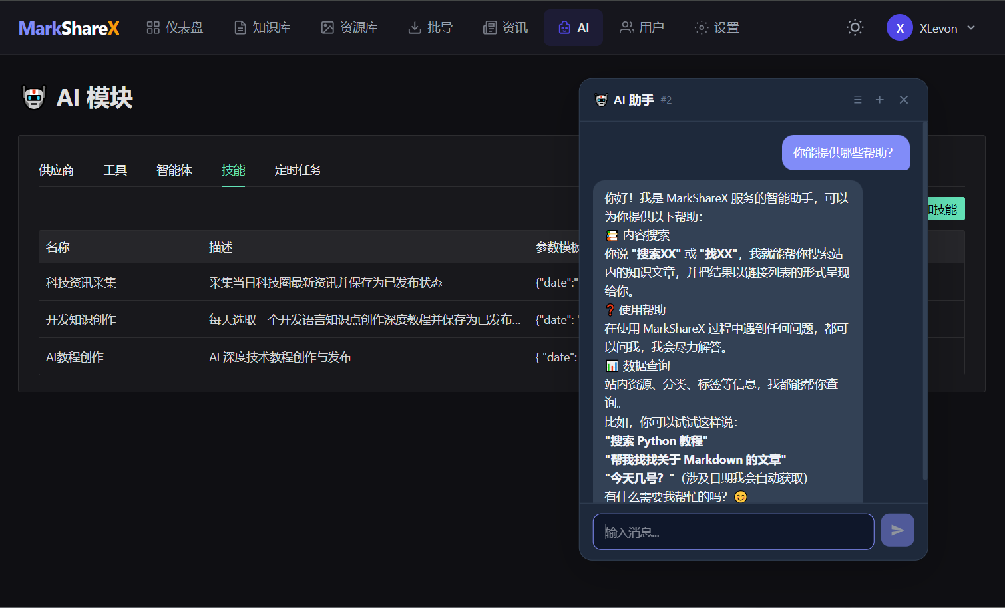This screenshot has height=608, width=1005.
Task: Select the 技能 tab
Action: point(233,170)
